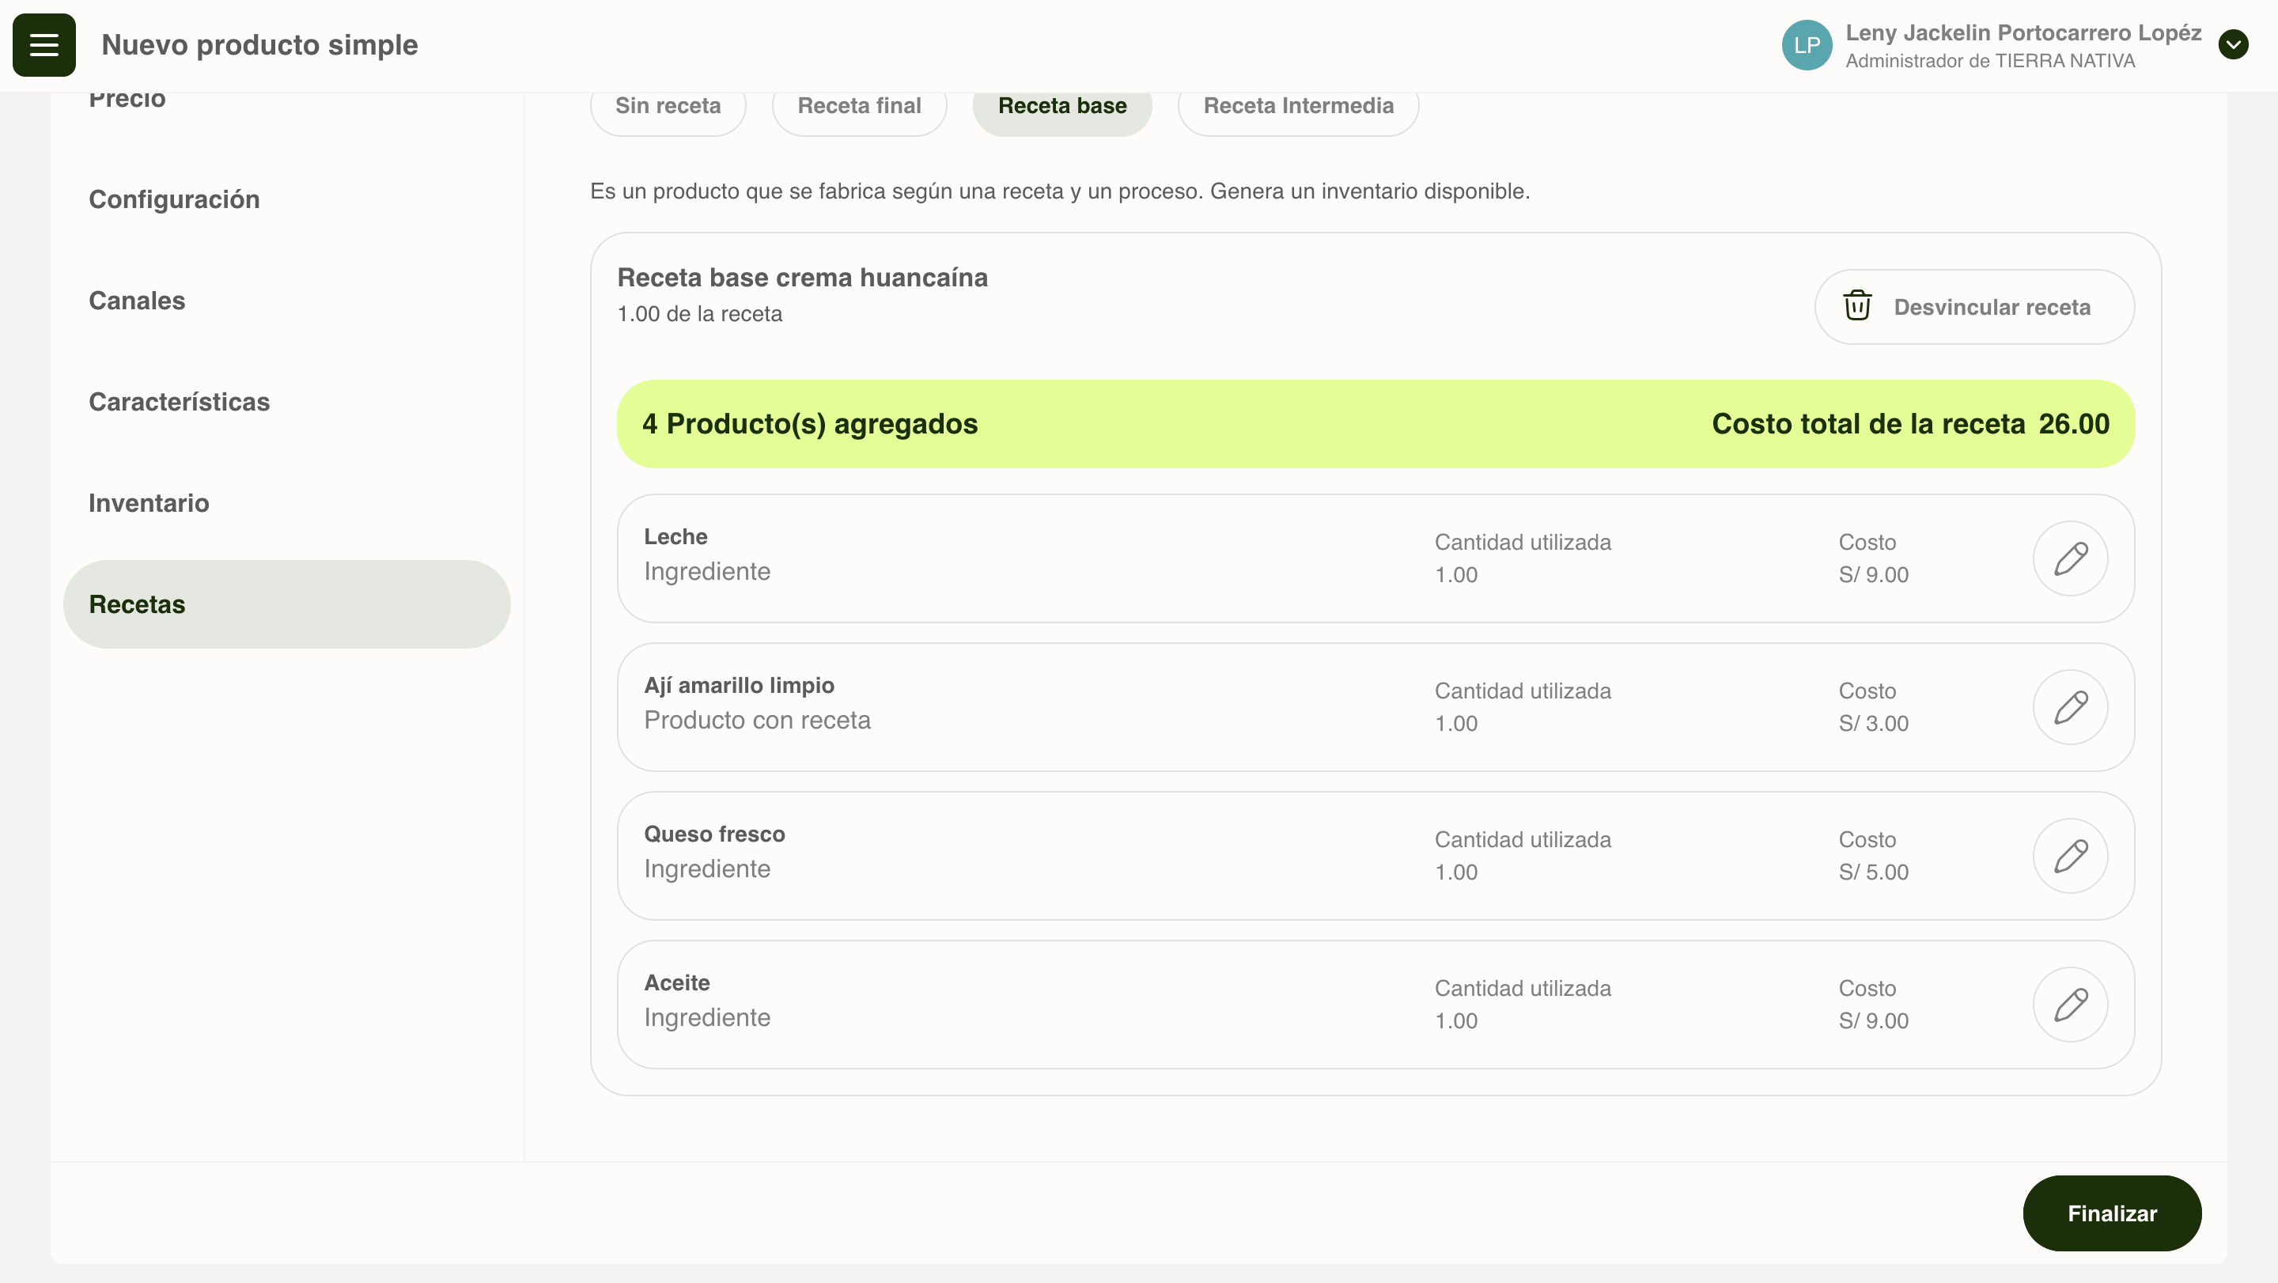Edit the Ají amarillo limpio item

pos(2069,707)
